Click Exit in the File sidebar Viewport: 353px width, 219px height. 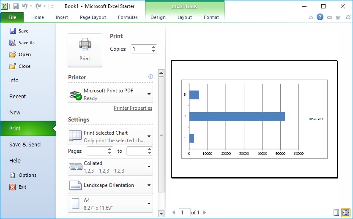(x=22, y=187)
